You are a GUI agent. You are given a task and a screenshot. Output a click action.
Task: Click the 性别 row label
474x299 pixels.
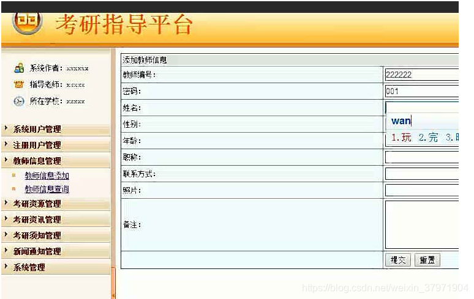132,124
